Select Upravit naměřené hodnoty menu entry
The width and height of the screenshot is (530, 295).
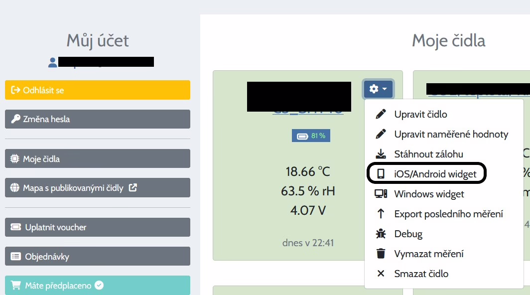451,134
